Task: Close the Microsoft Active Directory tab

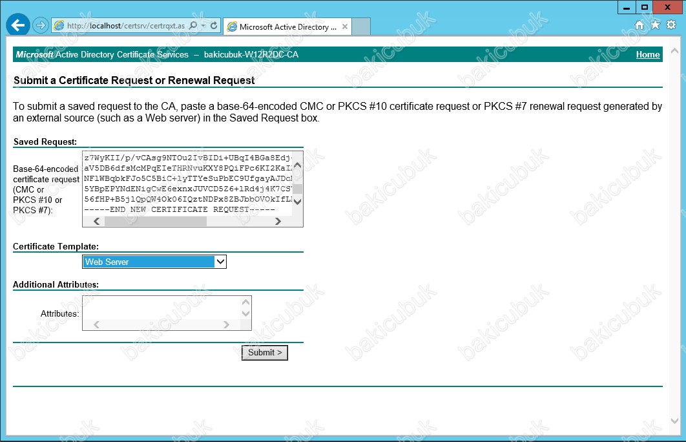Action: 345,26
